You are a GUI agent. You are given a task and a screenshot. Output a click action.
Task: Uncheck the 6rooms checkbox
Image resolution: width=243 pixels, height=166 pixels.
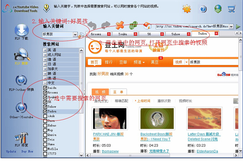(x=45, y=93)
